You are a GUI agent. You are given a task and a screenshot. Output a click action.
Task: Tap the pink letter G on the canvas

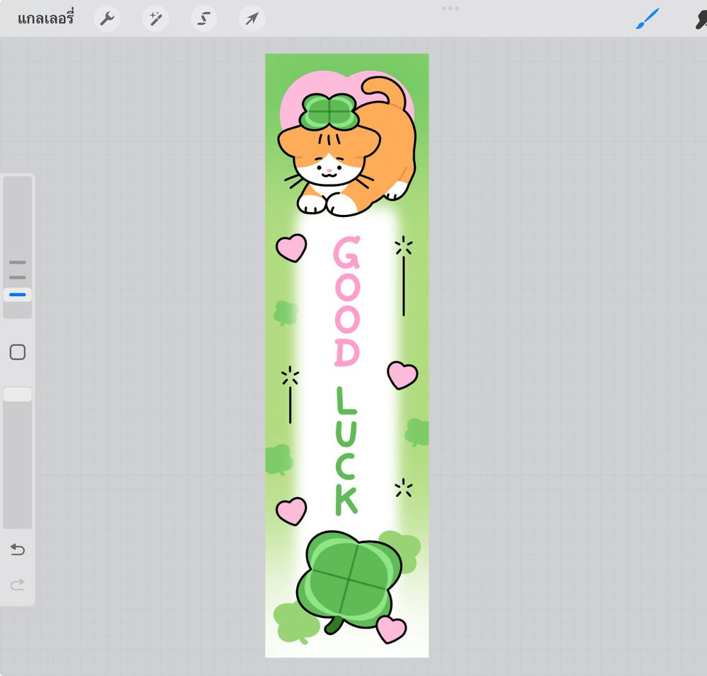click(346, 252)
